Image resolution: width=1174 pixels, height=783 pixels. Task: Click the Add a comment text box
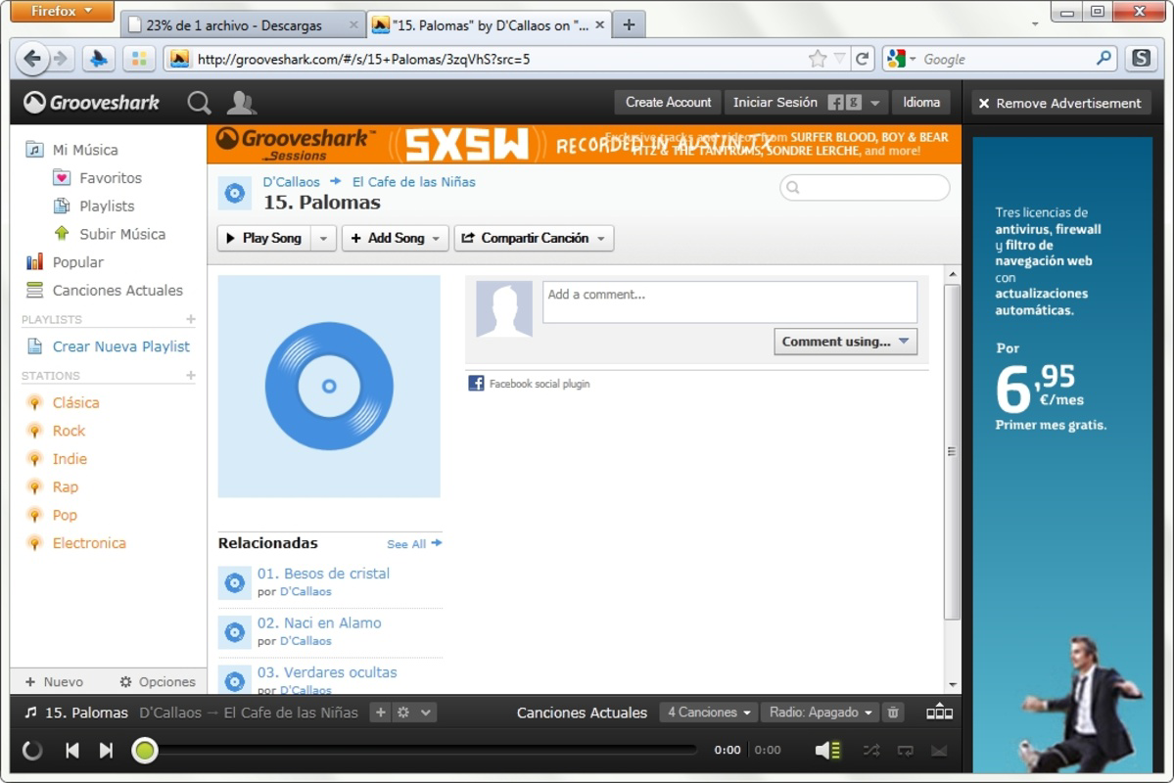tap(729, 301)
